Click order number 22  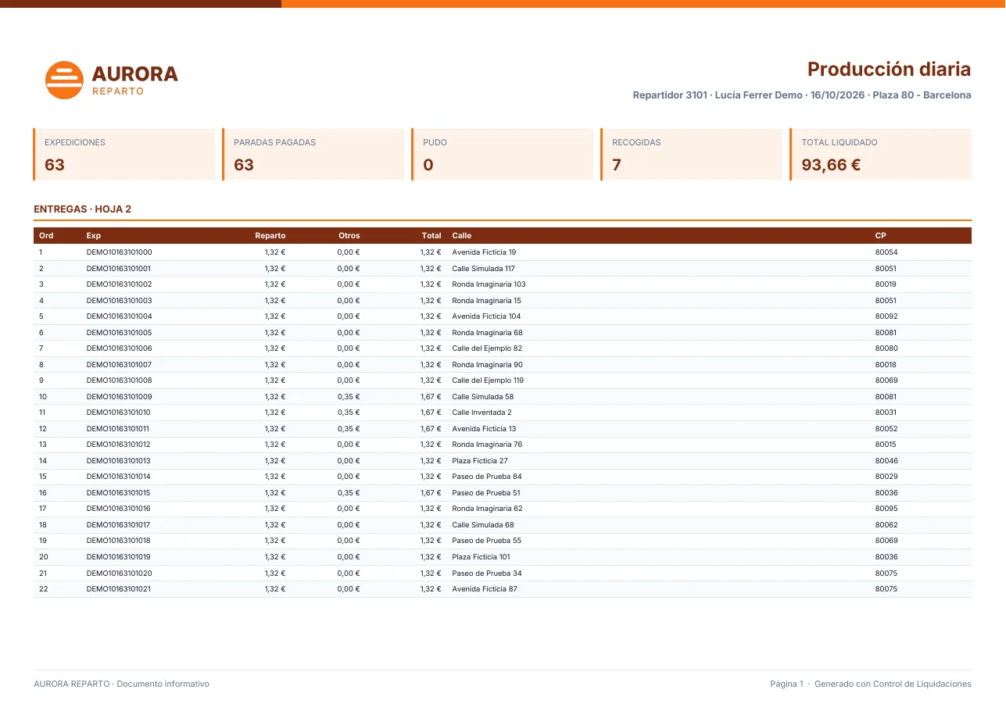[44, 589]
